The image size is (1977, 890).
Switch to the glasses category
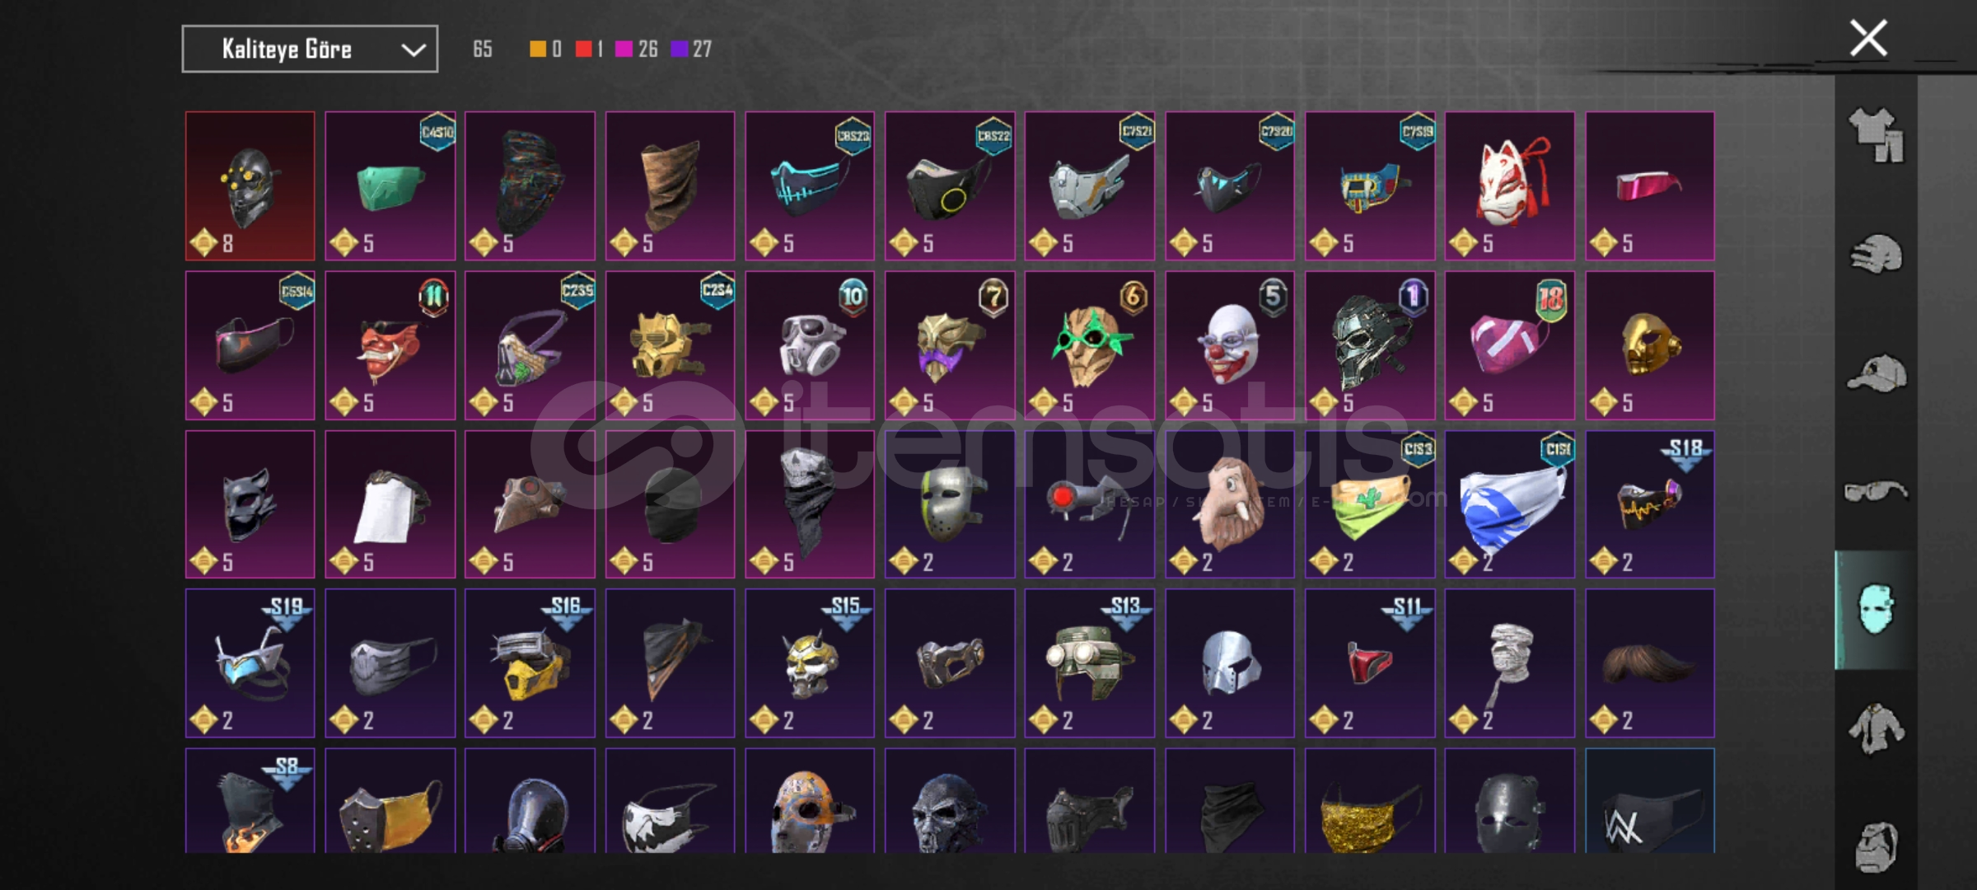pyautogui.click(x=1877, y=492)
